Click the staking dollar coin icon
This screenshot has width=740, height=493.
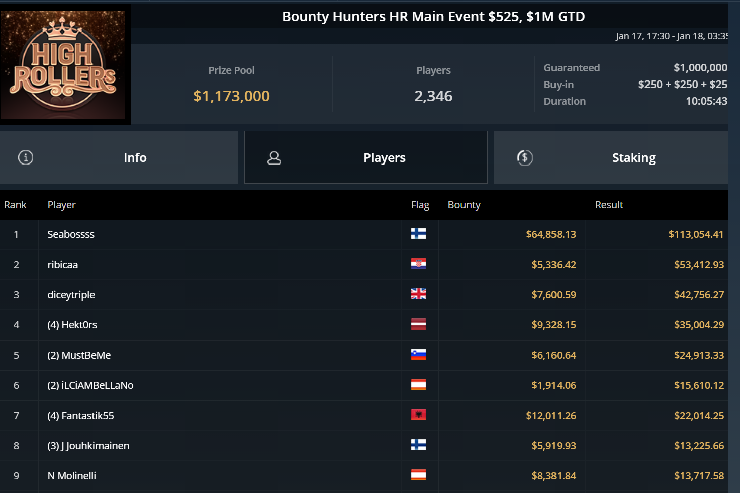(525, 157)
